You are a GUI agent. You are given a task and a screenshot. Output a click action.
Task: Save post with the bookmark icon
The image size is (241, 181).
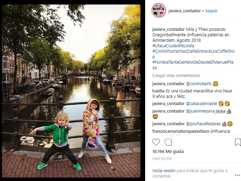tap(238, 142)
